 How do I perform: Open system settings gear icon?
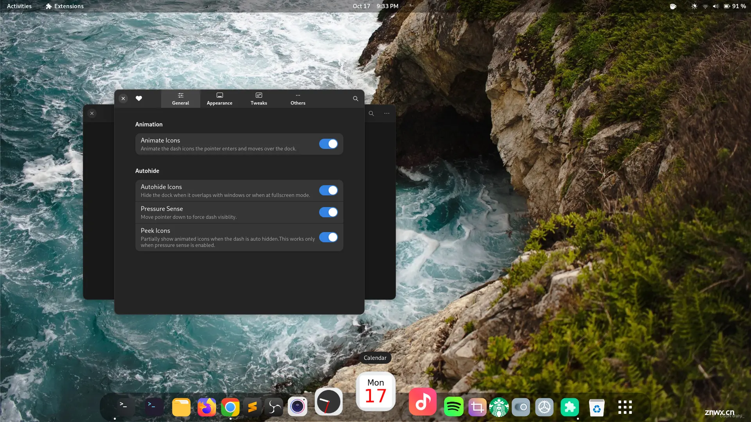coord(544,407)
